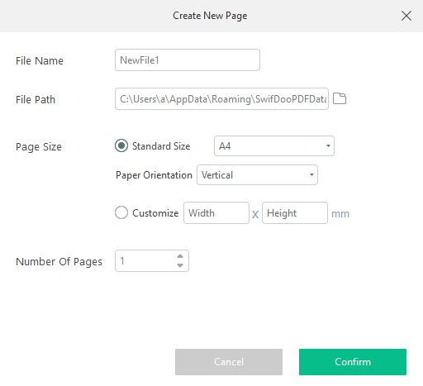Select the Customize radio button
423x386 pixels.
coord(121,212)
